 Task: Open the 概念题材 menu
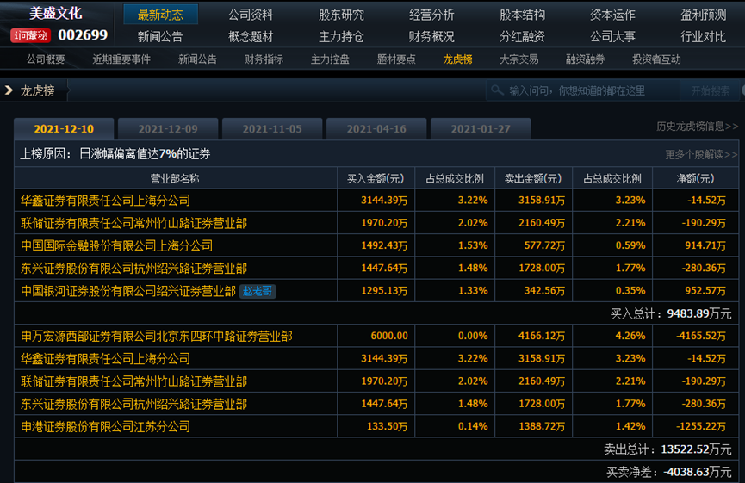251,36
